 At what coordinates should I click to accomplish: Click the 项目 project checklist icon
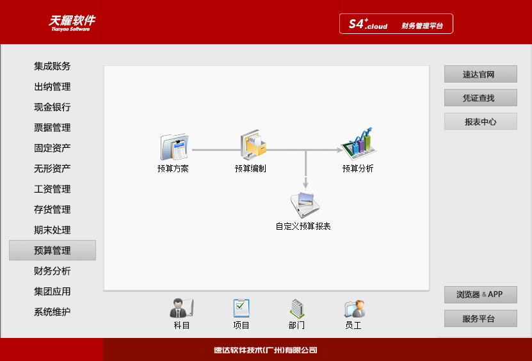(x=241, y=309)
